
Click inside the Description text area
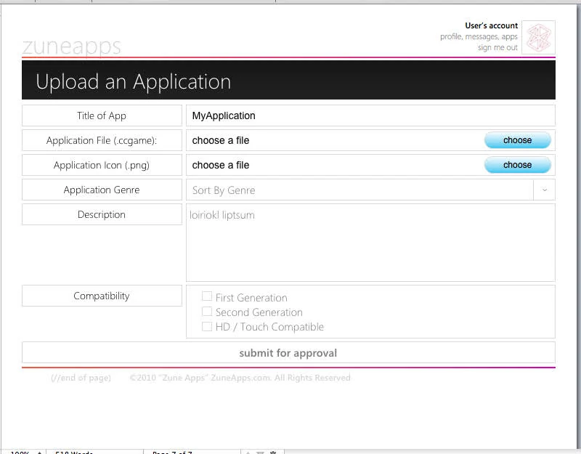tap(370, 243)
